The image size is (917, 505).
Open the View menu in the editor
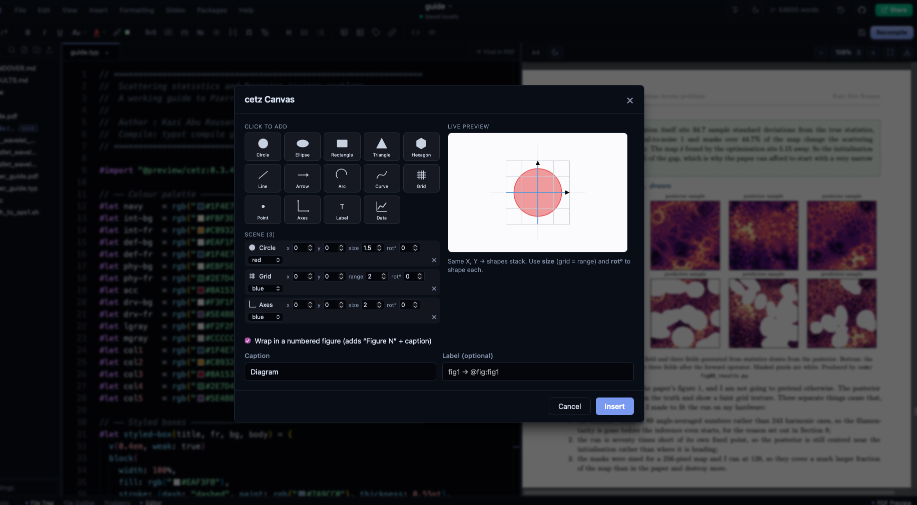70,10
